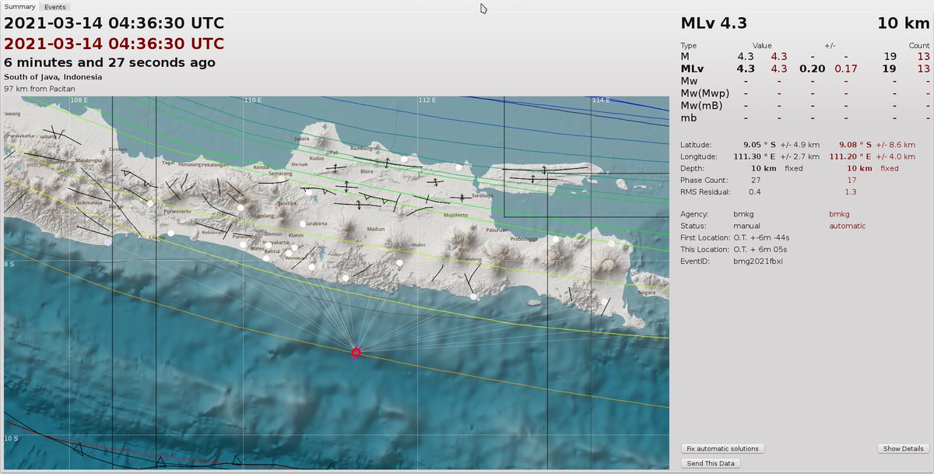934x474 pixels.
Task: Click the Surabaya city label on map
Action: pos(483,197)
